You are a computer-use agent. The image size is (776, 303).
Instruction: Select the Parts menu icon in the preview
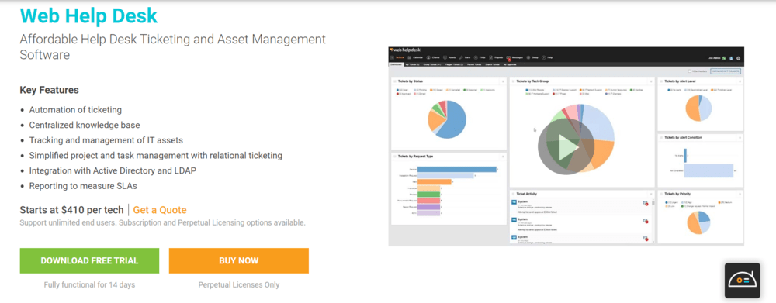pos(461,57)
